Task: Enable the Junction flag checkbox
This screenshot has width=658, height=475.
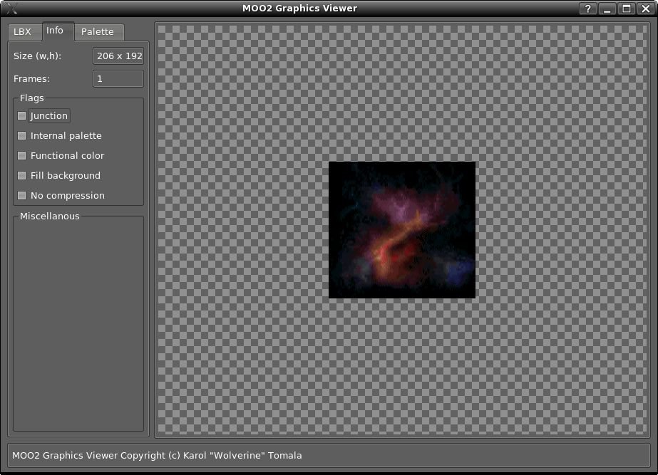Action: click(x=21, y=115)
